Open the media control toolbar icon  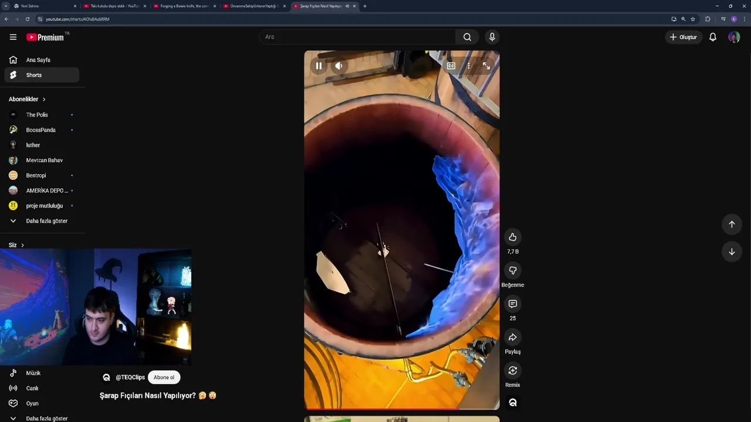pos(723,19)
